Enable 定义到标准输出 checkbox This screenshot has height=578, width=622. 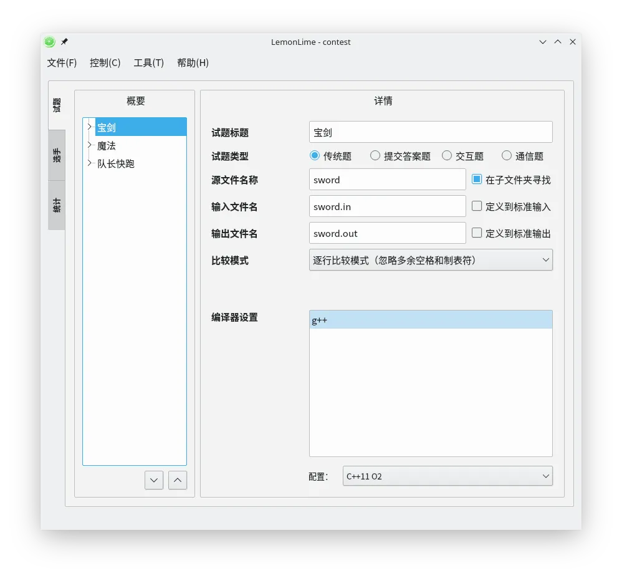pyautogui.click(x=477, y=233)
